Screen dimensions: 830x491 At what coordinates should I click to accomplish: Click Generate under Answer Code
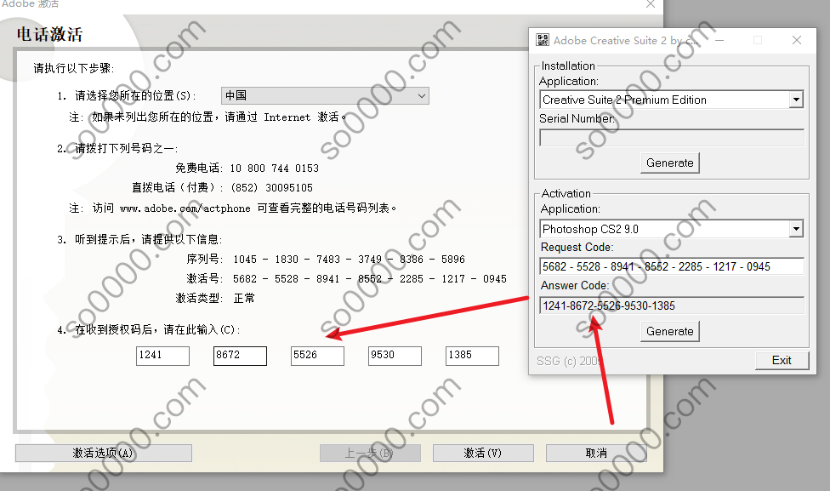[x=669, y=331]
